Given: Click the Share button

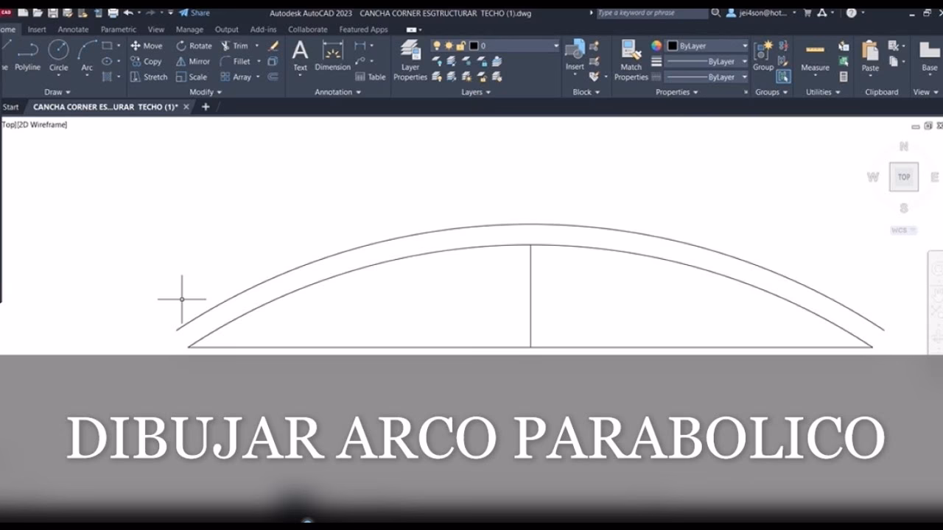Looking at the screenshot, I should 195,13.
